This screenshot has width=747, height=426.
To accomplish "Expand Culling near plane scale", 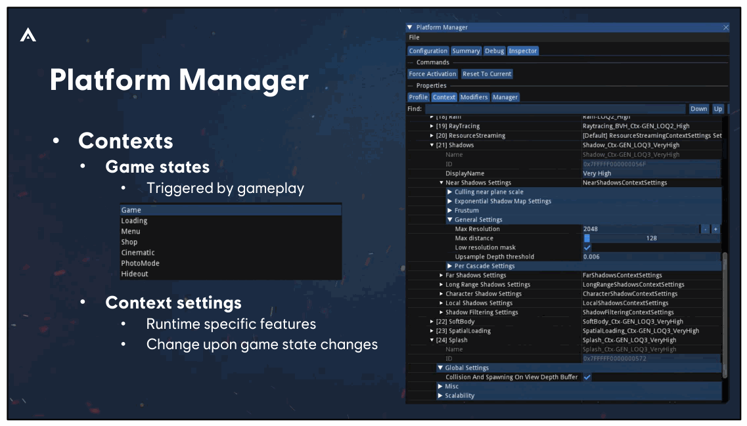I will (x=450, y=192).
